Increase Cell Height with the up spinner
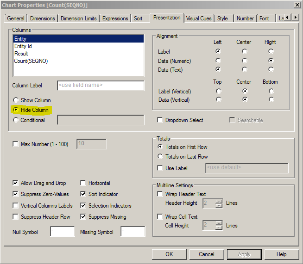Image resolution: width=303 pixels, height=264 pixels. tap(219, 223)
